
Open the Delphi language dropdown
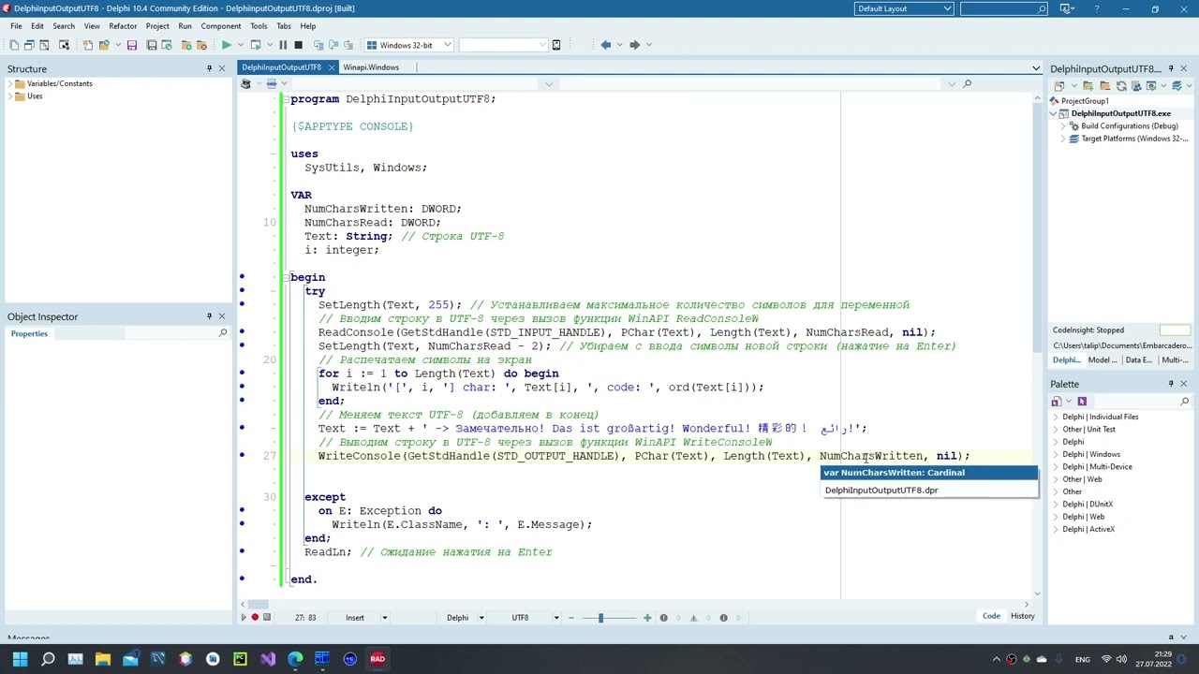tap(481, 618)
